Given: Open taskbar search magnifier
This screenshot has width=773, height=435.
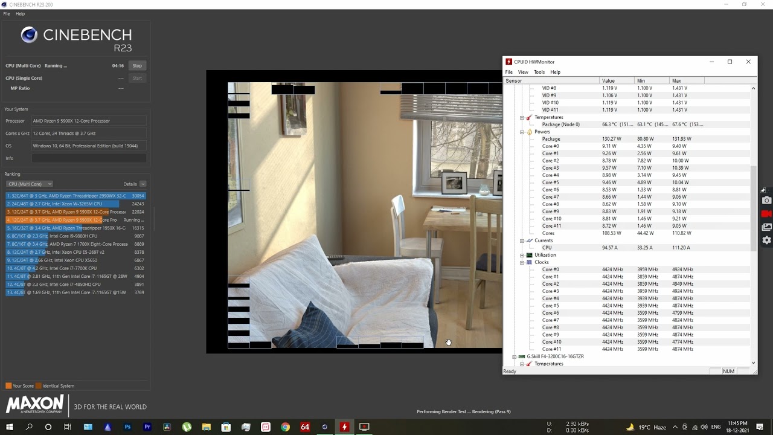Looking at the screenshot, I should pyautogui.click(x=29, y=427).
